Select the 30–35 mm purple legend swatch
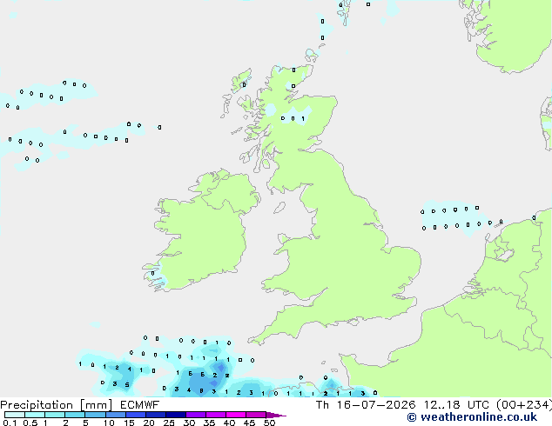The height and width of the screenshot is (426, 552). tap(196, 415)
